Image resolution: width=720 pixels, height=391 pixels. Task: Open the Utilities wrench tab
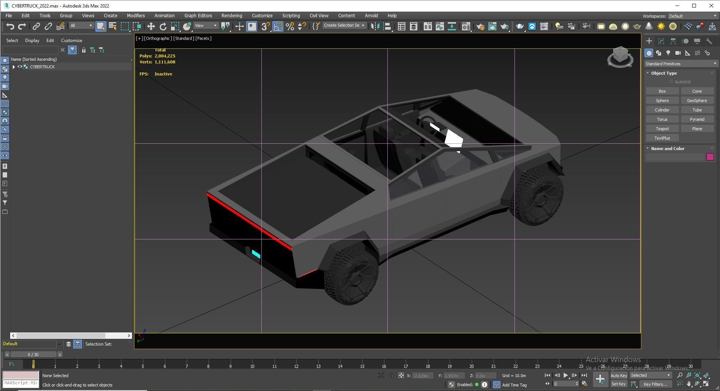coord(709,41)
